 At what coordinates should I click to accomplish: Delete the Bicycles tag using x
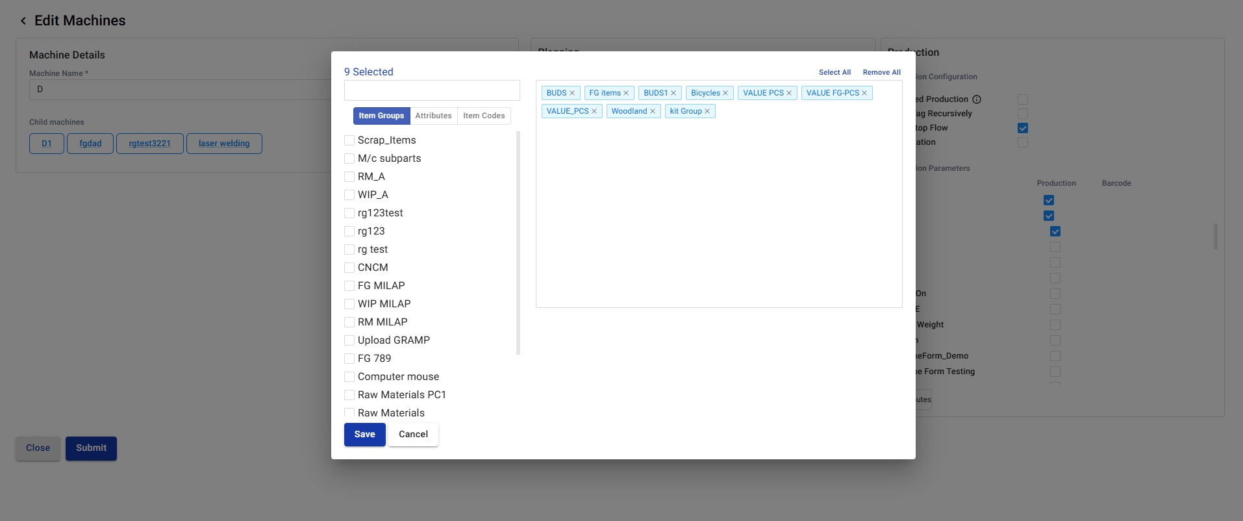[x=725, y=94]
